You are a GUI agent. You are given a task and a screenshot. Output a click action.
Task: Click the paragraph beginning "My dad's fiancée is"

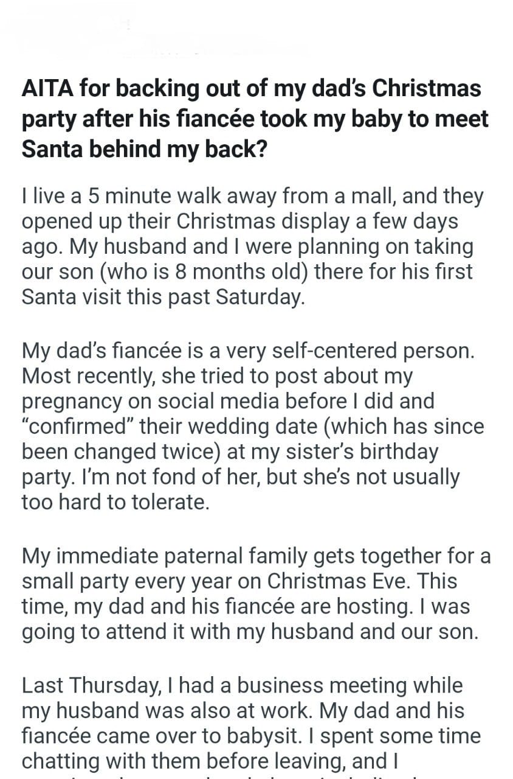pos(252,427)
